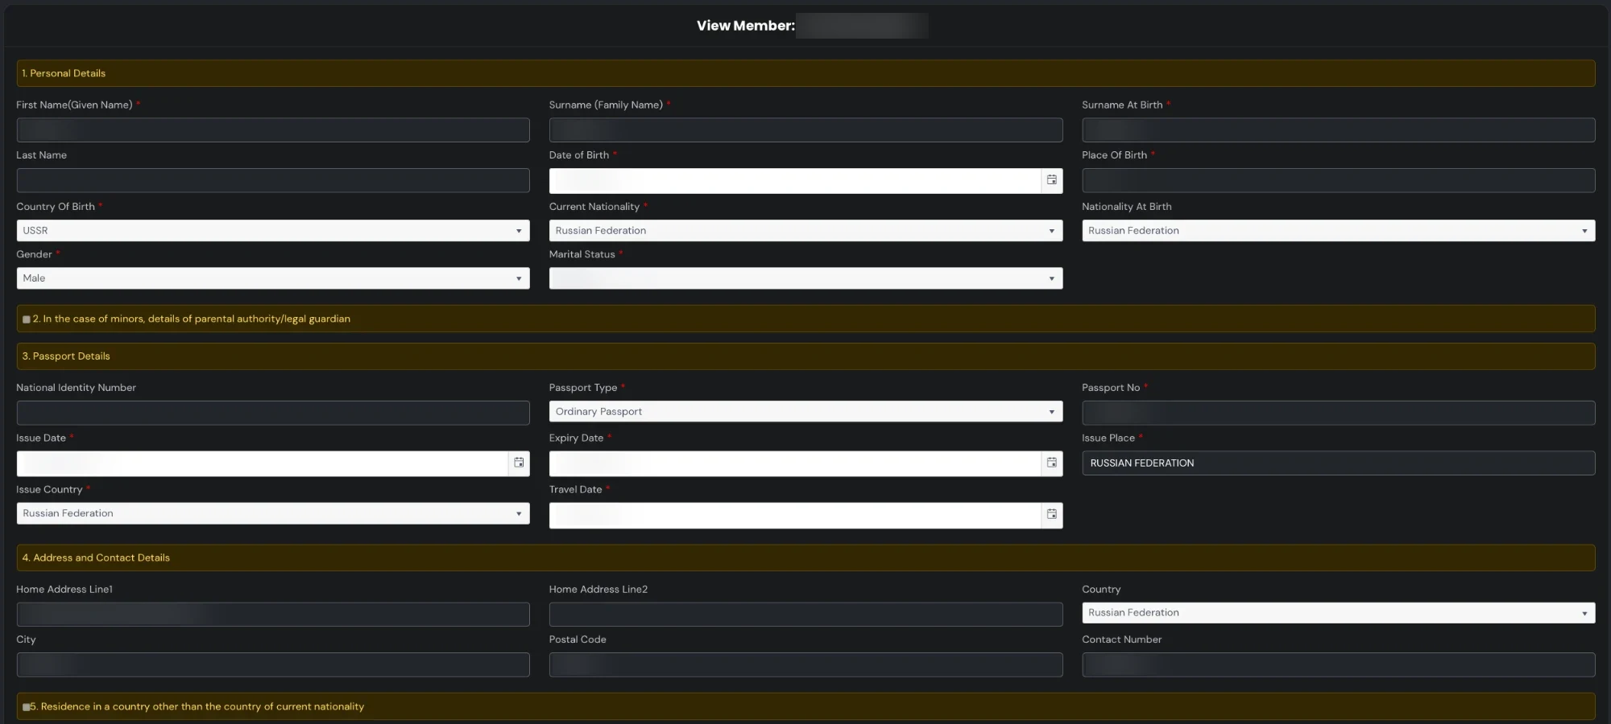Click the 4. Address and Contact Details header
This screenshot has height=724, width=1611.
tap(805, 558)
